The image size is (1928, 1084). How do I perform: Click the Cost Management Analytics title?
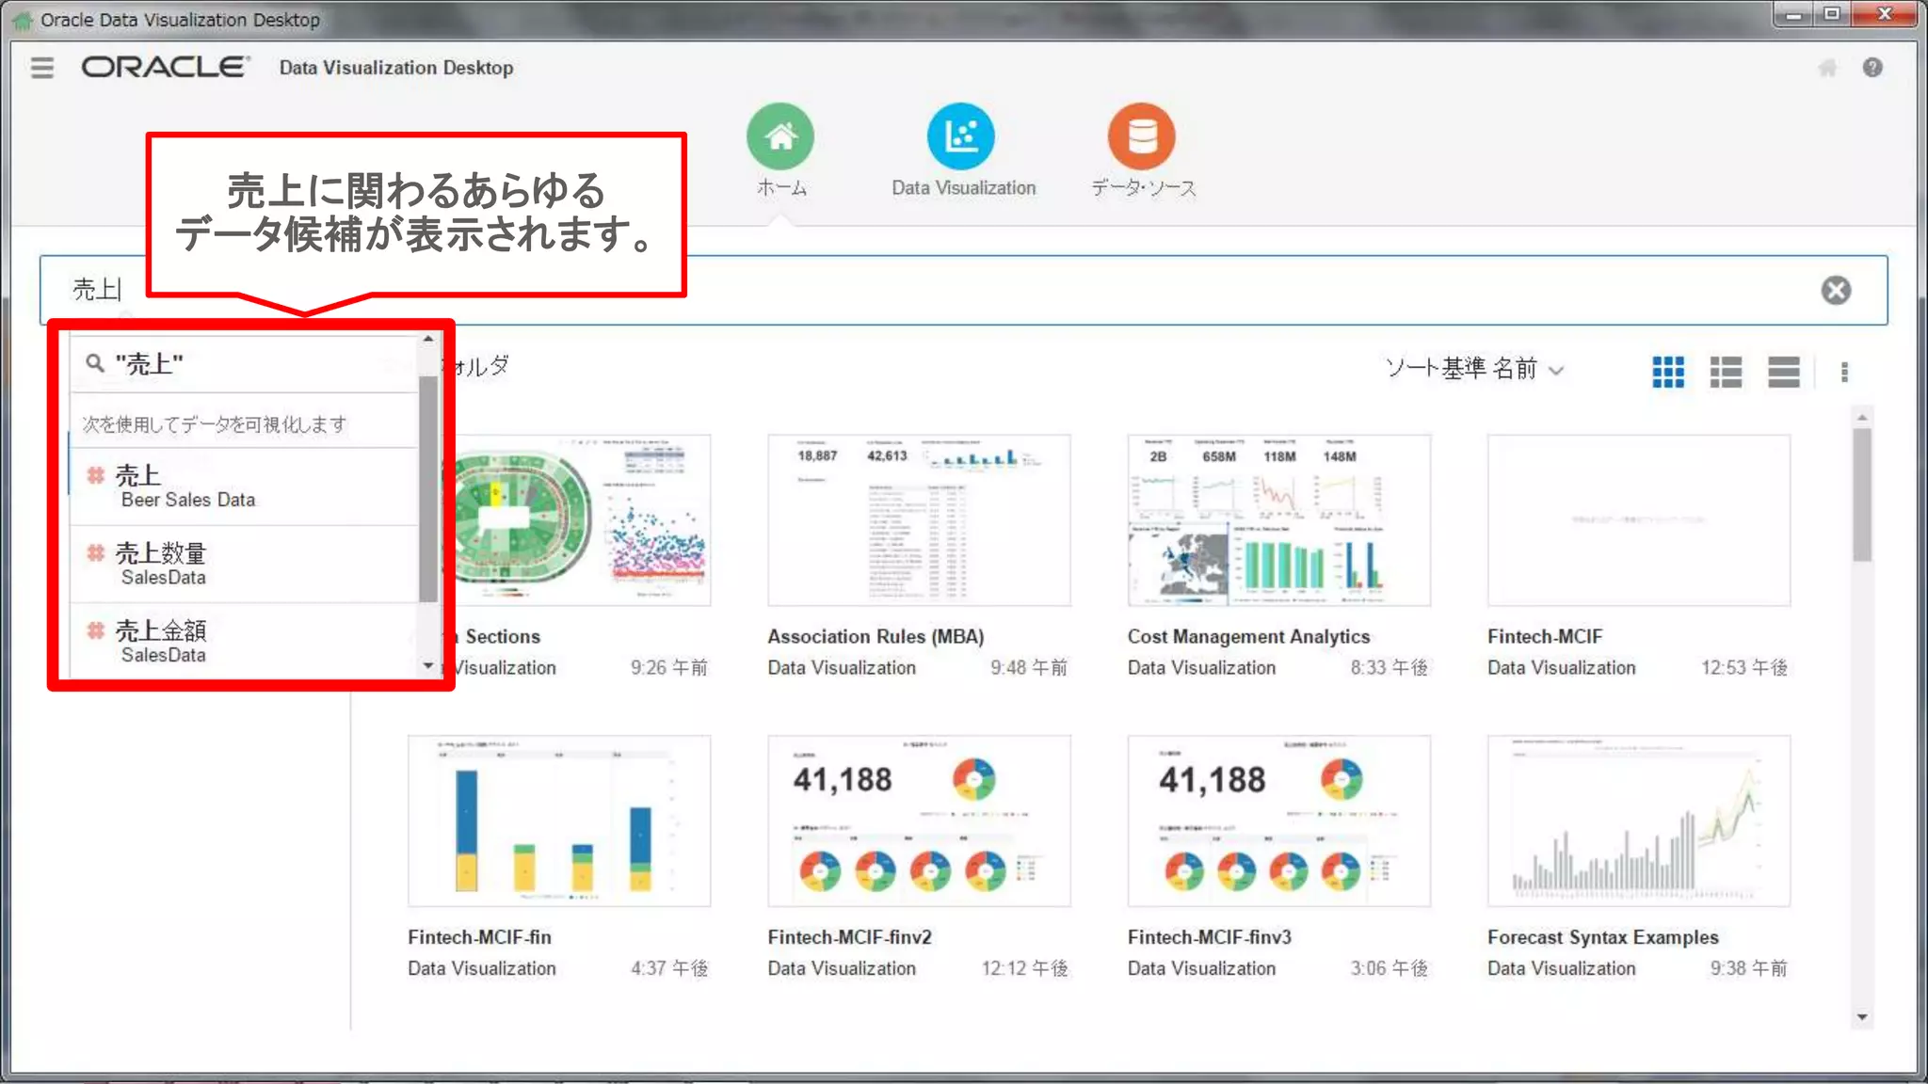[x=1248, y=637]
